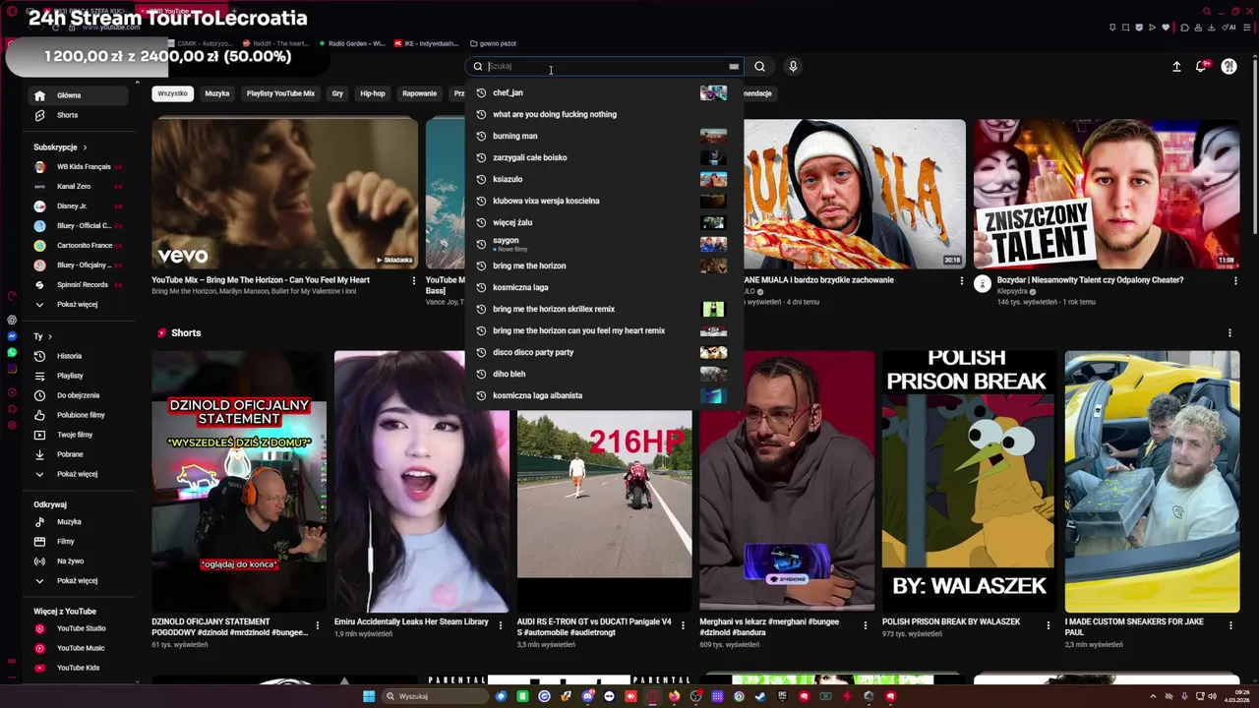Open Spinnin' Records subscription

[78, 285]
